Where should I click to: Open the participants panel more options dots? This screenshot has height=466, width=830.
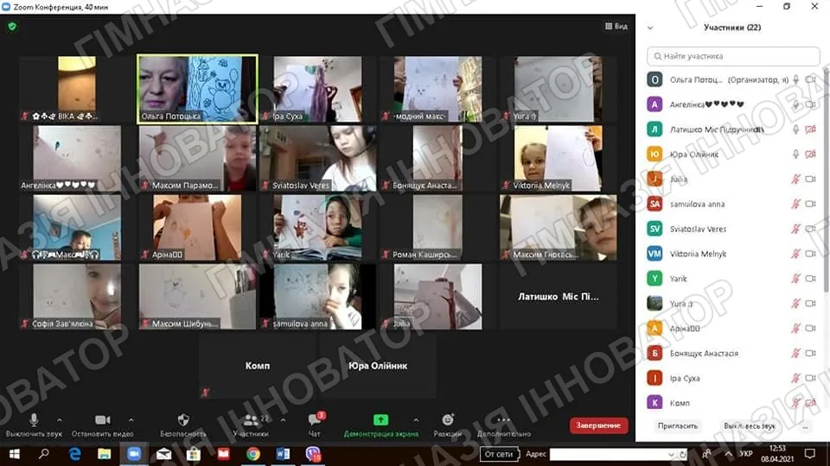point(805,426)
